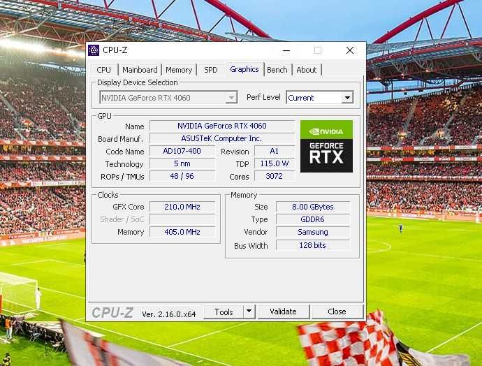Click the GFX Core label
The image size is (482, 366).
click(129, 207)
